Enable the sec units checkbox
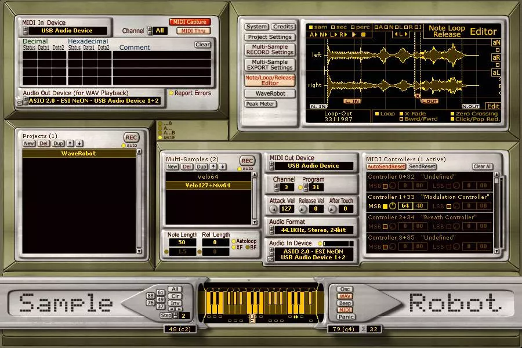This screenshot has width=522, height=348. tap(333, 27)
